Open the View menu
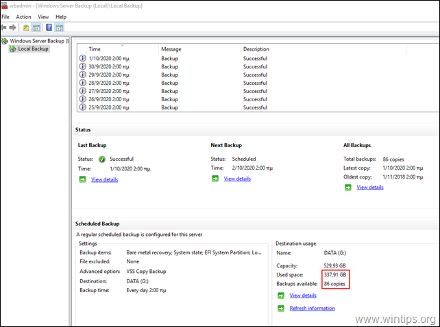The width and height of the screenshot is (440, 327). coord(44,16)
